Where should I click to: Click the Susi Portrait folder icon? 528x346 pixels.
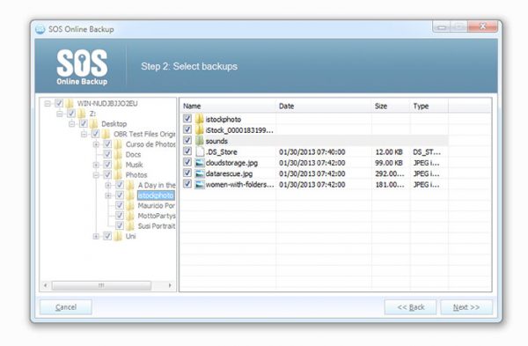tap(130, 225)
